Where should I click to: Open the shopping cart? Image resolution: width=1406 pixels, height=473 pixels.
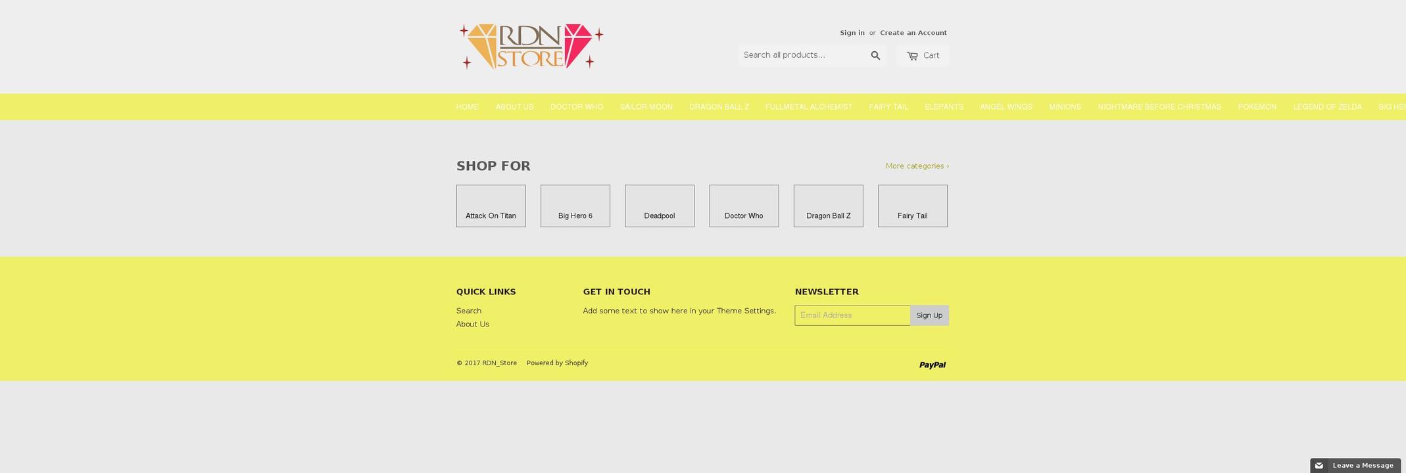click(x=923, y=56)
